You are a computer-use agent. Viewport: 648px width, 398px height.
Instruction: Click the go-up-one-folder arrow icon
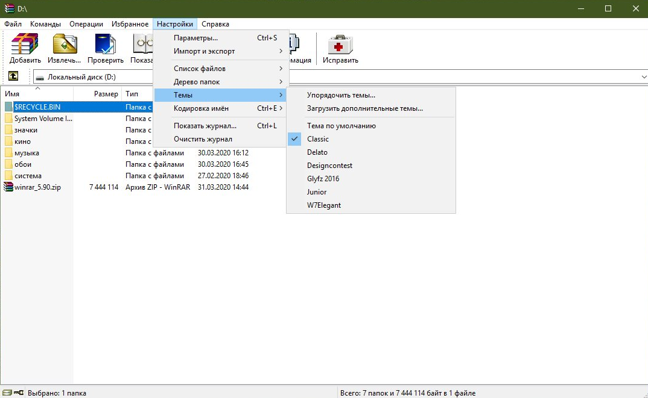pyautogui.click(x=13, y=76)
